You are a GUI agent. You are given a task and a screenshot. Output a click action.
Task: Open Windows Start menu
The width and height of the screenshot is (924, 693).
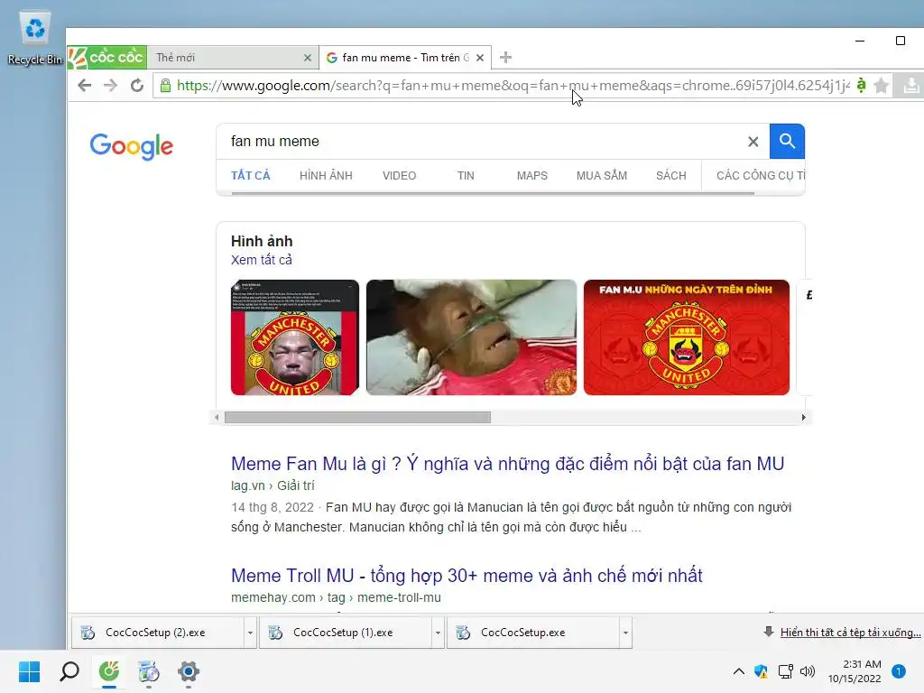coord(29,671)
